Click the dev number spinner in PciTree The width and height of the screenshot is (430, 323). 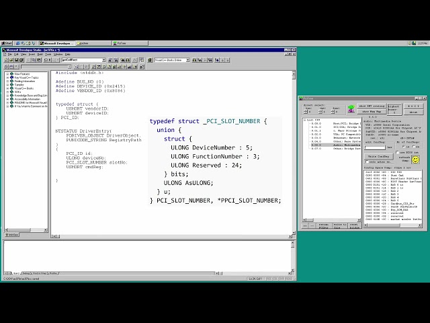click(322, 112)
